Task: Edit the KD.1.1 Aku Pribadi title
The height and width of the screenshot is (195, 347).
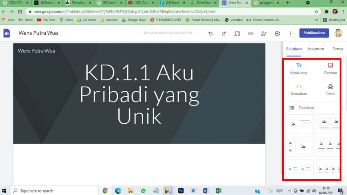Action: tap(139, 94)
